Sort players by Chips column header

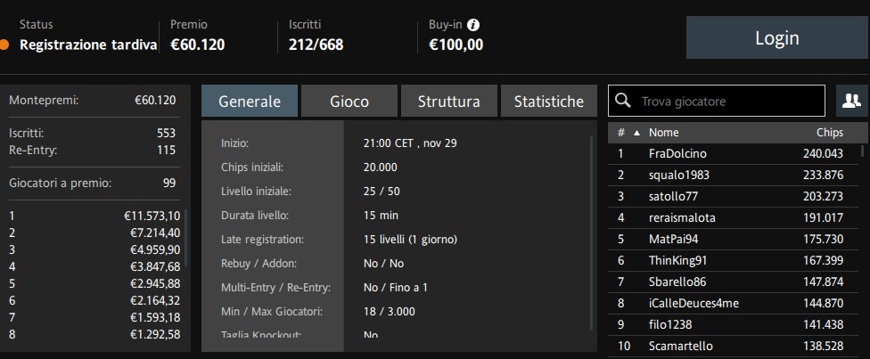[830, 133]
